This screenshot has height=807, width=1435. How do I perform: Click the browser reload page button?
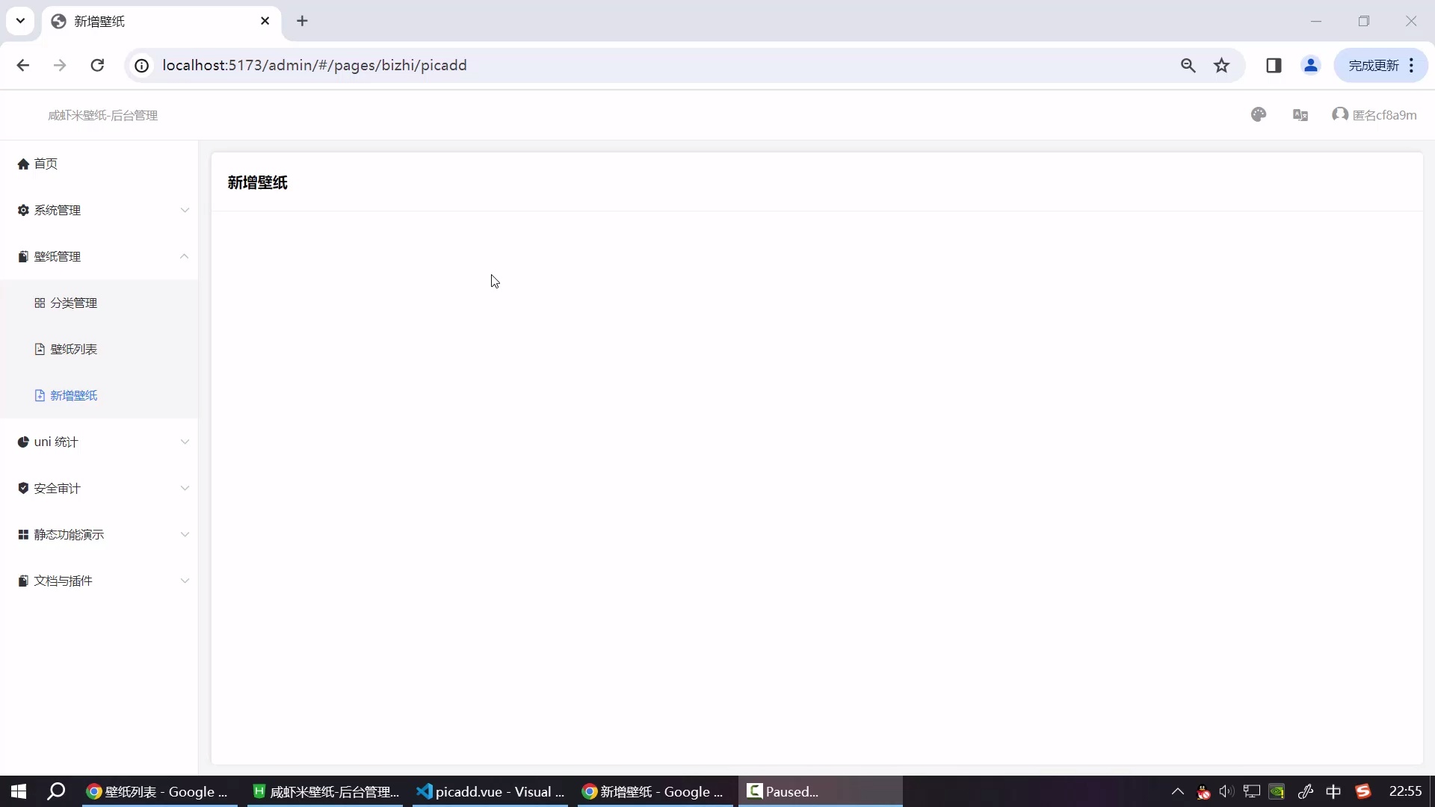pyautogui.click(x=97, y=65)
